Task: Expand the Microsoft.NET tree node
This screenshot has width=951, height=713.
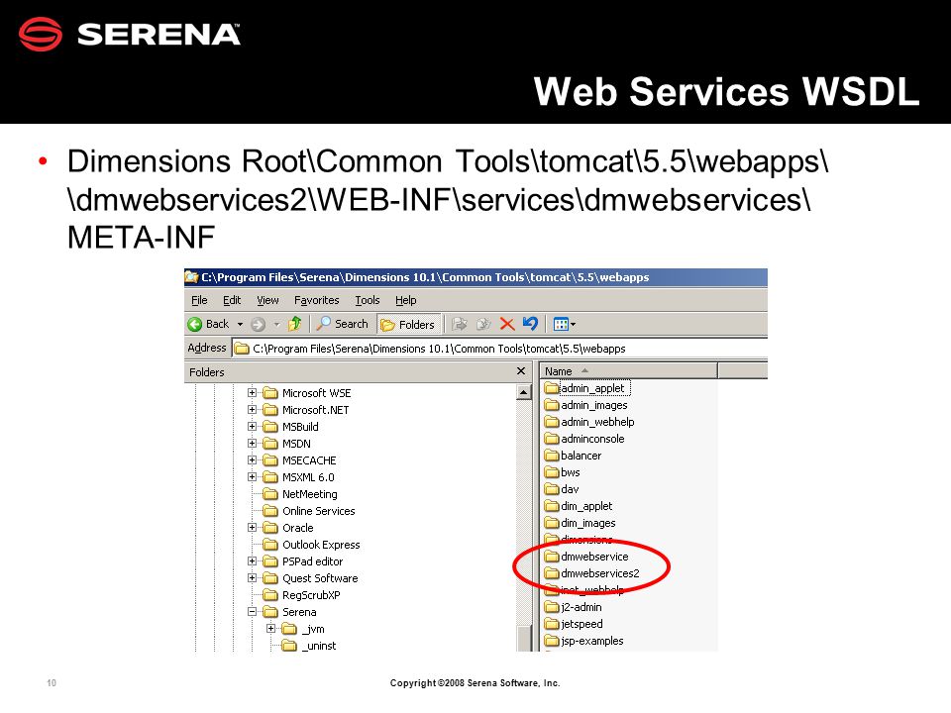Action: coord(252,410)
